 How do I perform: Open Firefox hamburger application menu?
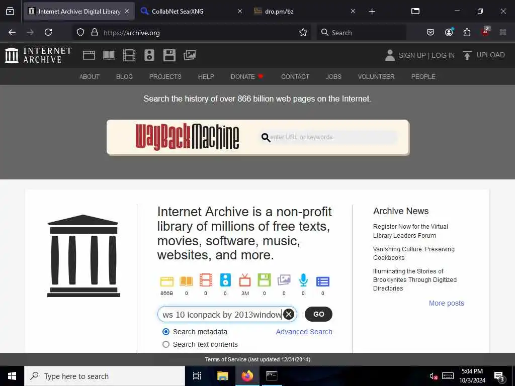tap(503, 32)
